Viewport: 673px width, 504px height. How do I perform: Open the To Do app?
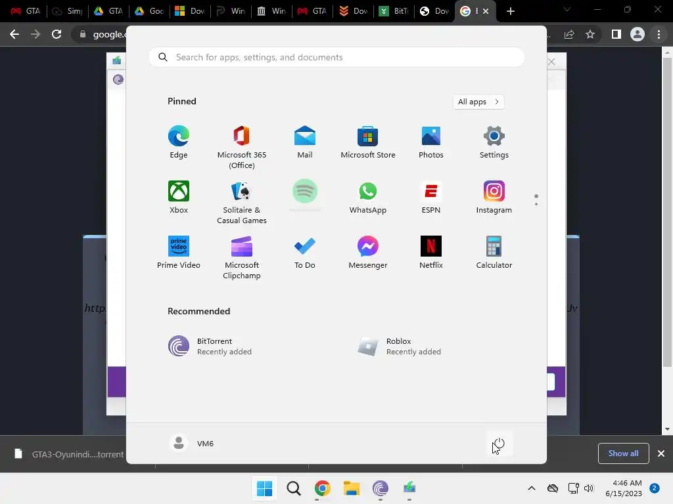point(305,253)
